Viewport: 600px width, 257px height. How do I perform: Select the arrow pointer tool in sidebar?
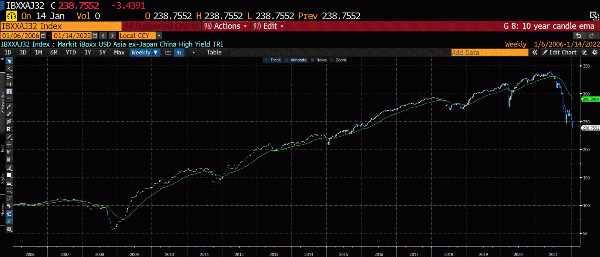9,61
